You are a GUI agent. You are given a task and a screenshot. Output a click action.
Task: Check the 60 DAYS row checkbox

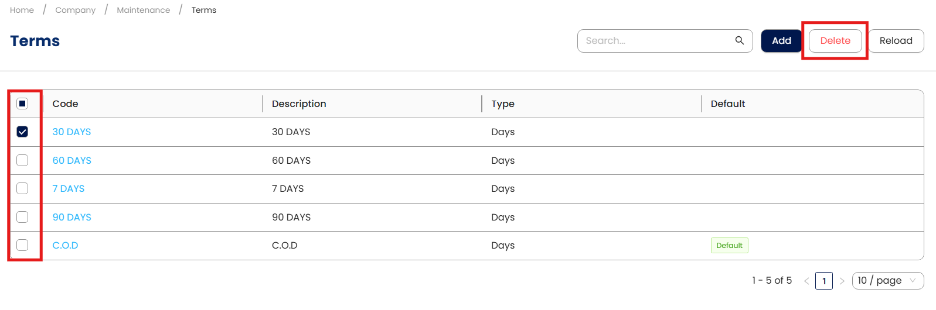click(x=22, y=160)
